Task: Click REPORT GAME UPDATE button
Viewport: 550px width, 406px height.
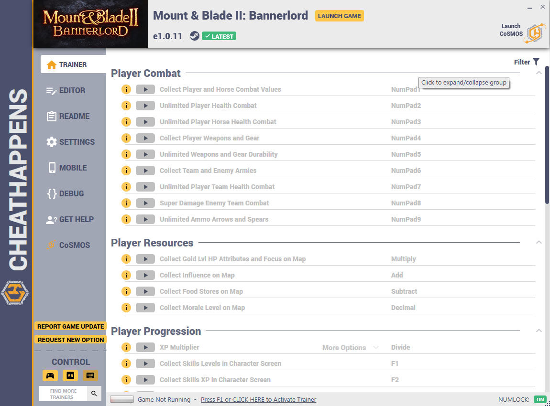Action: [70, 327]
